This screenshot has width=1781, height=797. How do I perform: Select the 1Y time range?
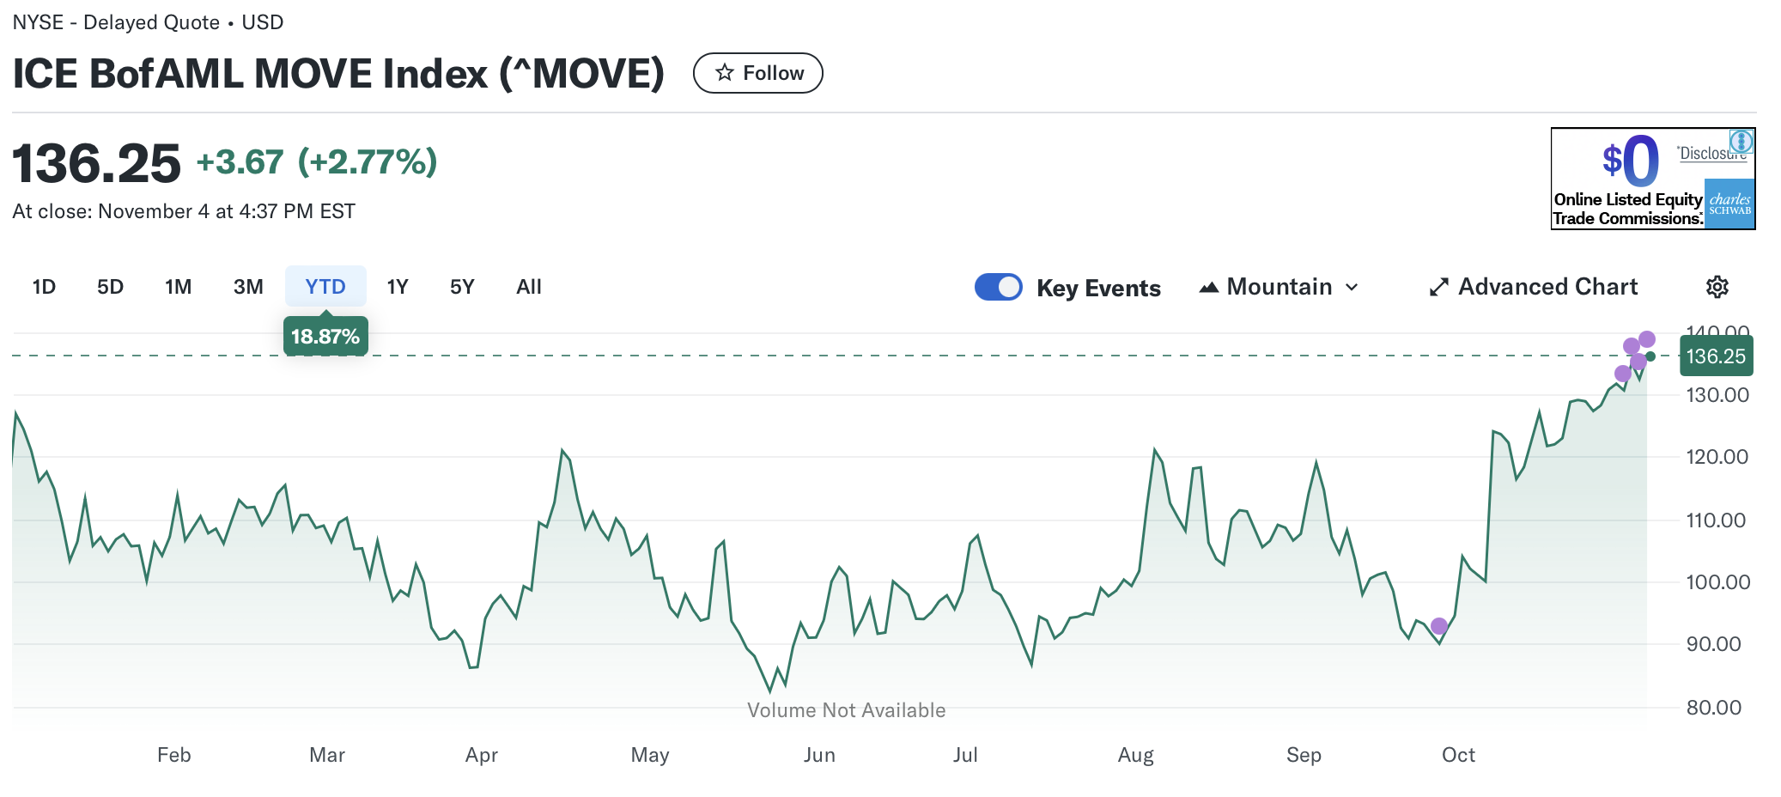(397, 287)
